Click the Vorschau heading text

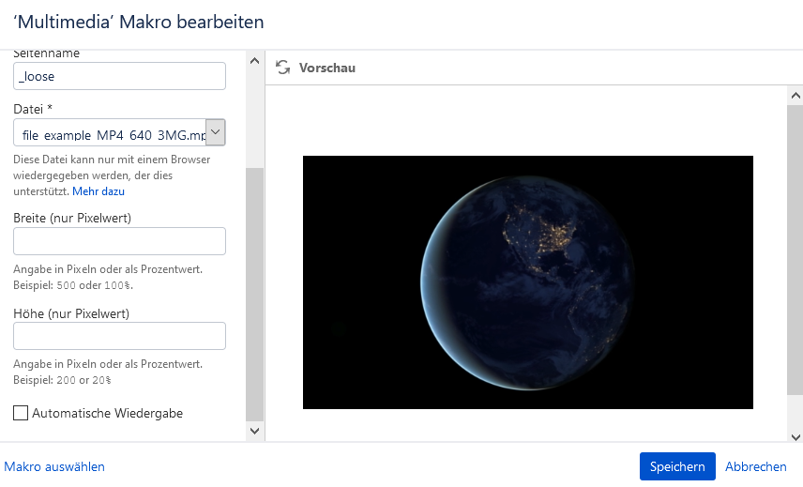click(x=327, y=68)
